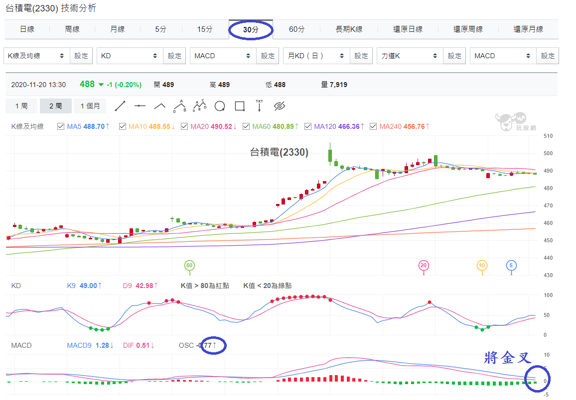The image size is (576, 400).
Task: Select the AB wave pattern tool
Action: tap(180, 106)
